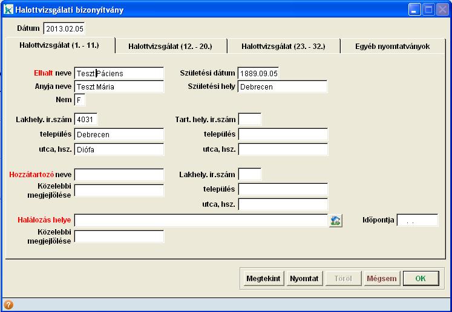Focus the Halálozás helye text field

[x=201, y=221]
